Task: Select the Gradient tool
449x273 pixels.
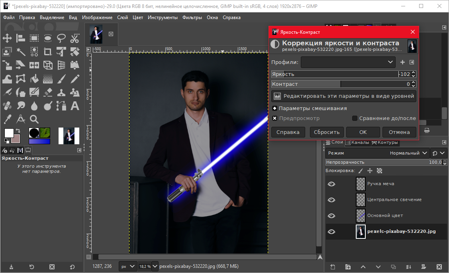Action: coord(47,79)
